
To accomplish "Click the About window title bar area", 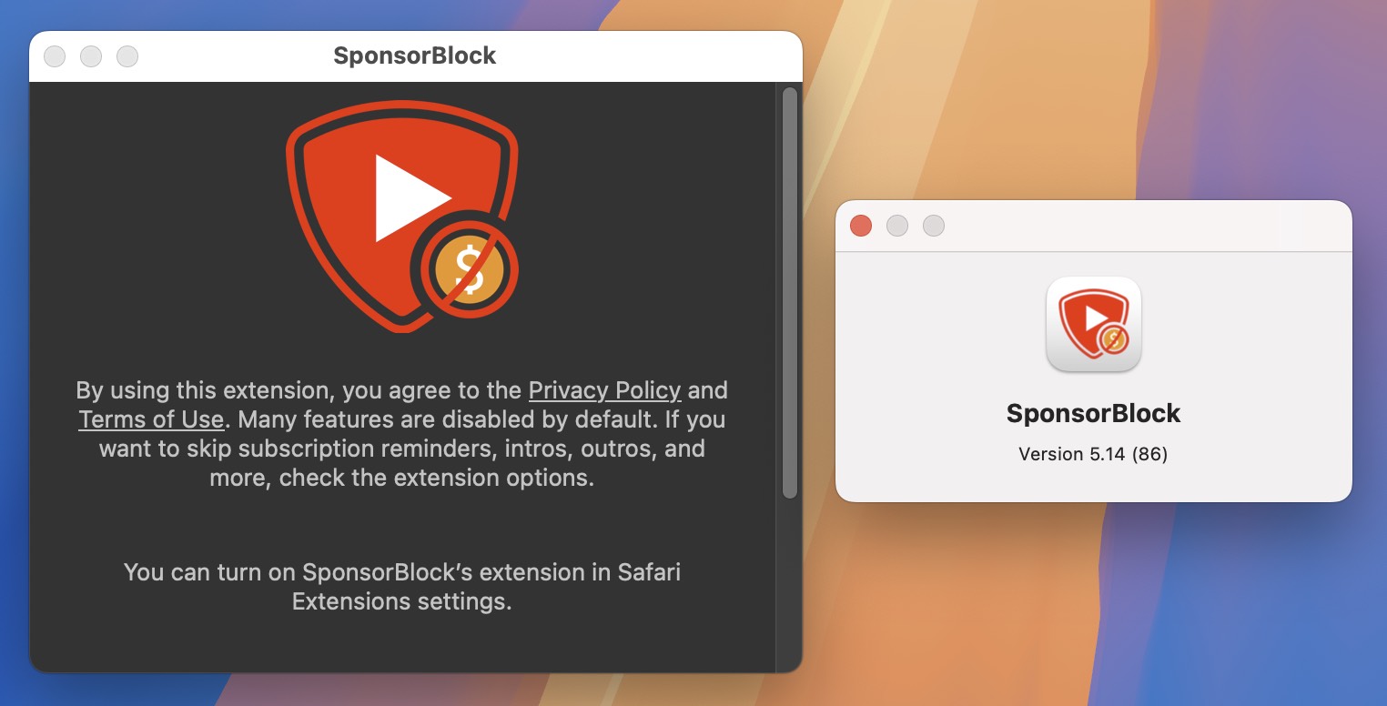I will click(x=1093, y=226).
